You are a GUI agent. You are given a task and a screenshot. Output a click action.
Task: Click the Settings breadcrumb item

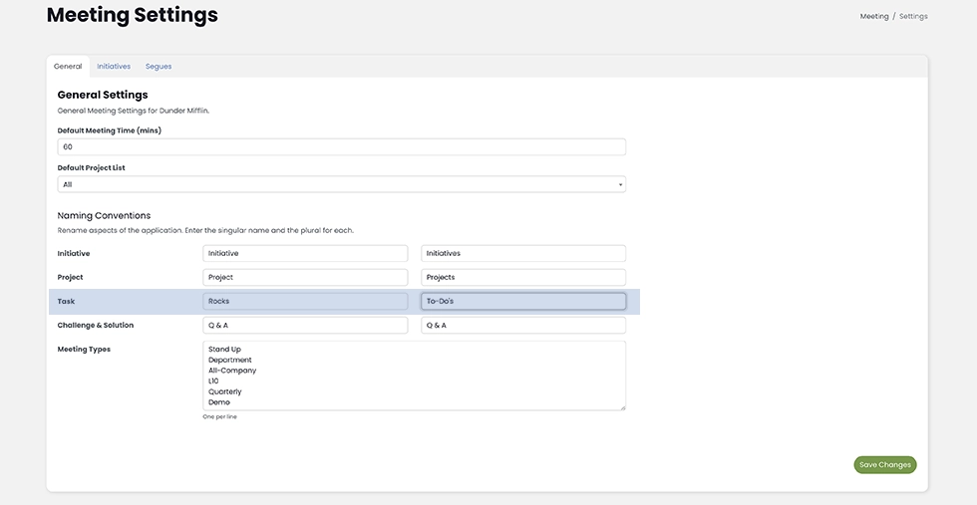[913, 16]
